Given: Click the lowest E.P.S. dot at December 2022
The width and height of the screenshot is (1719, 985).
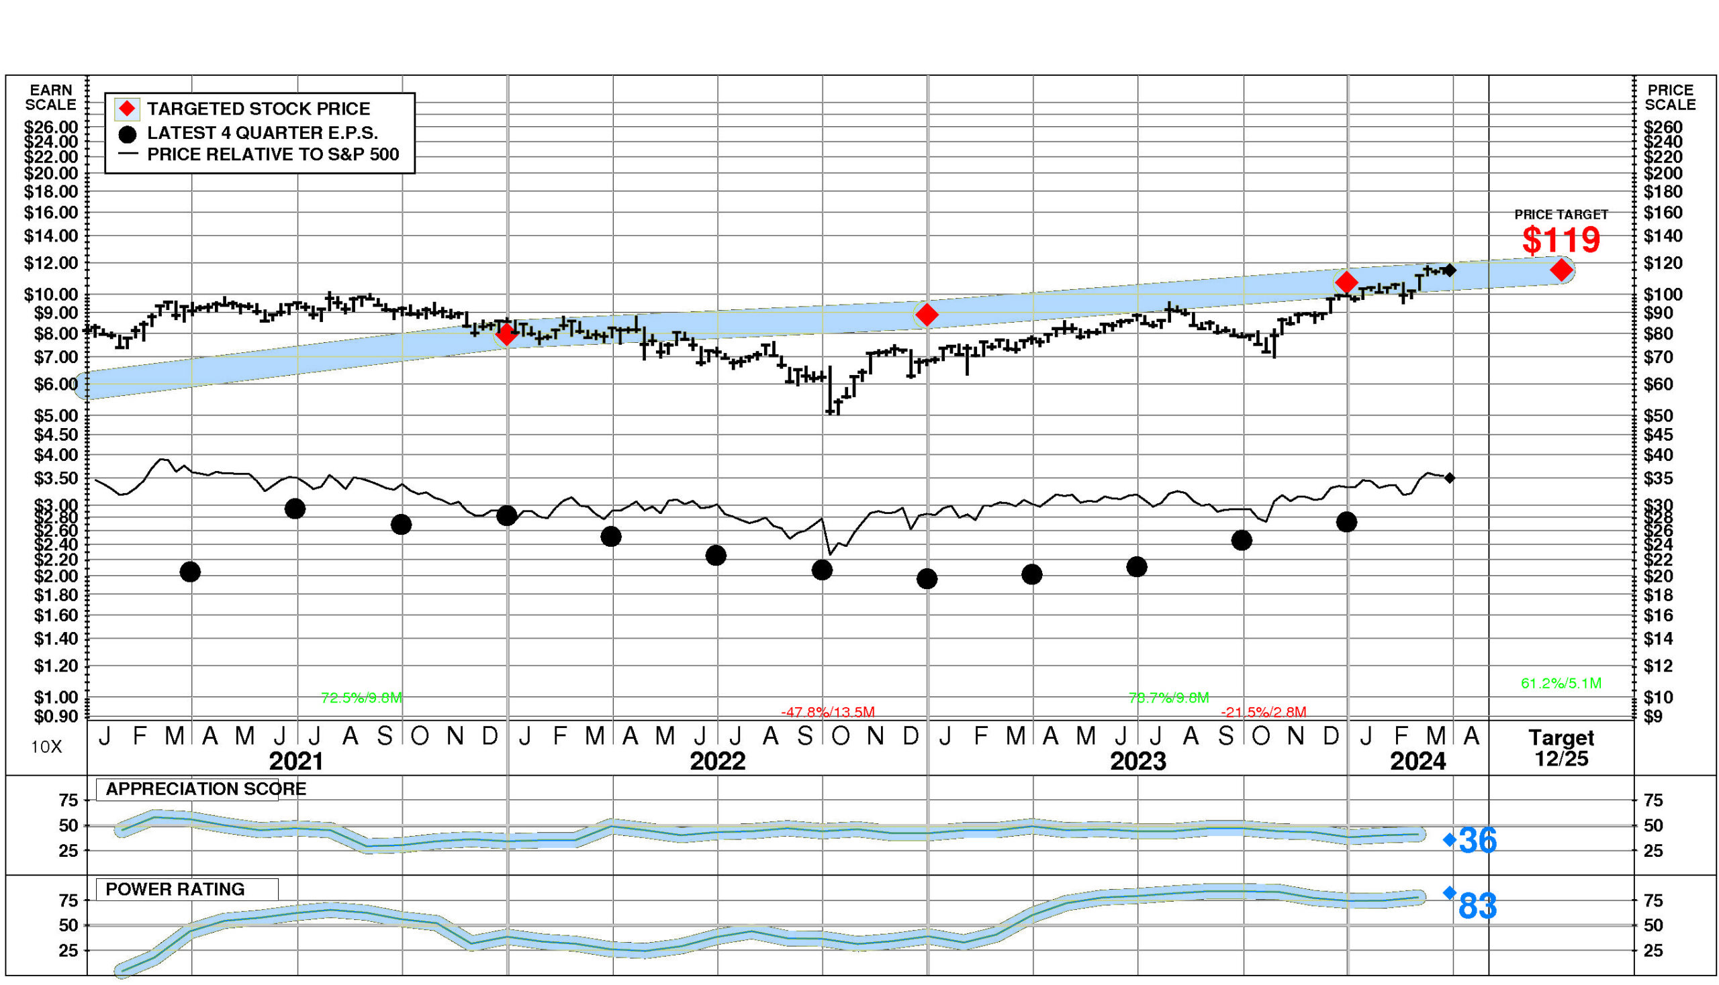Looking at the screenshot, I should pyautogui.click(x=926, y=578).
